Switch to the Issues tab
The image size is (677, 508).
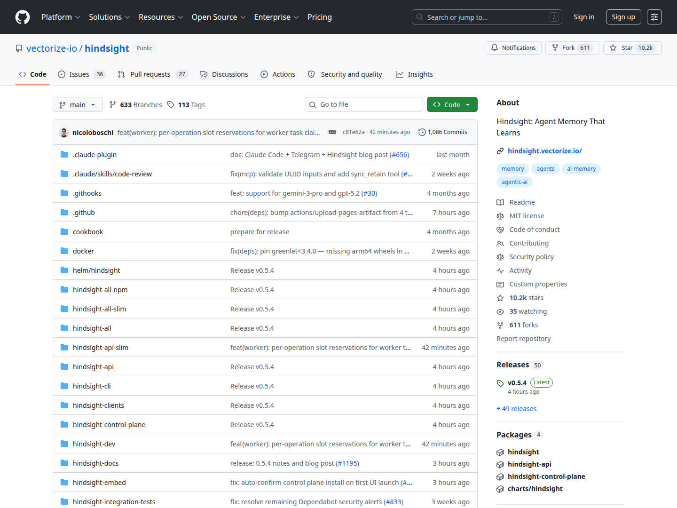[82, 74]
